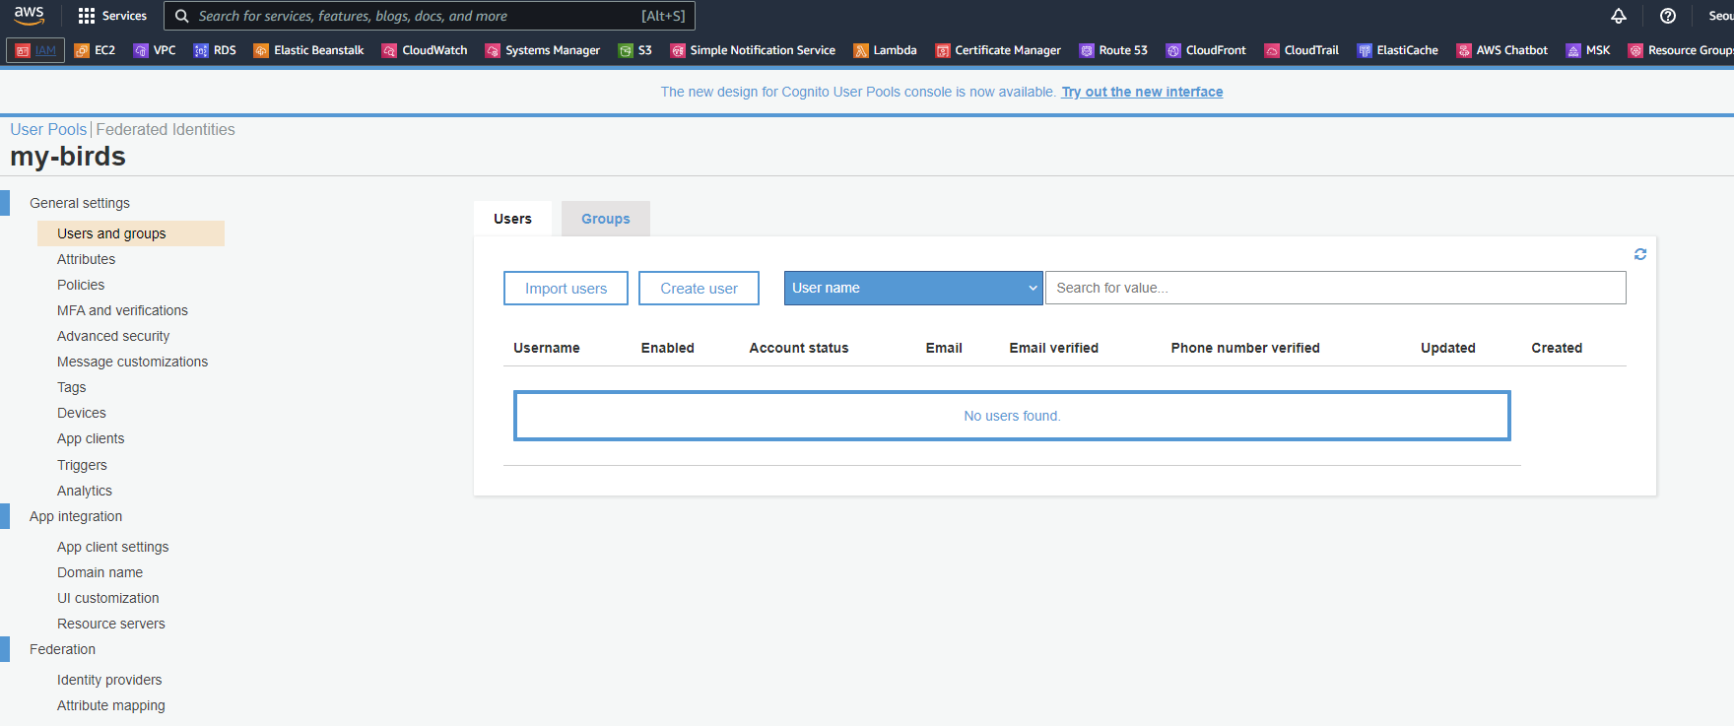This screenshot has width=1734, height=726.
Task: Open UI customization settings
Action: [x=107, y=598]
